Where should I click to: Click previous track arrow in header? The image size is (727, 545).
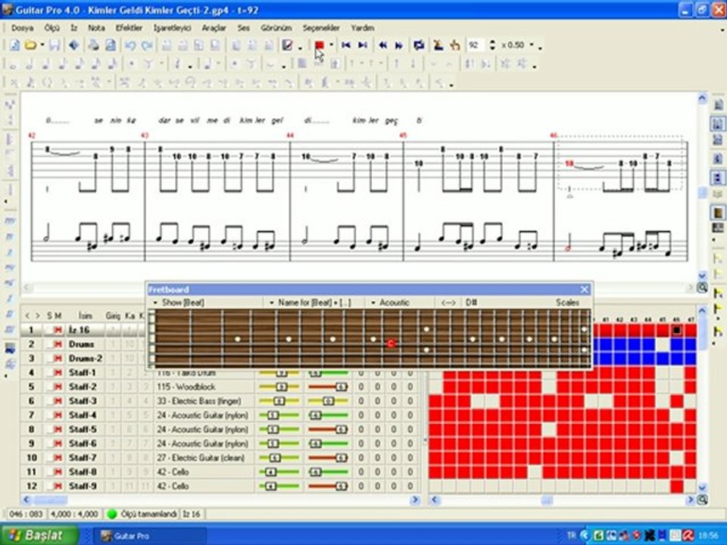pyautogui.click(x=27, y=316)
